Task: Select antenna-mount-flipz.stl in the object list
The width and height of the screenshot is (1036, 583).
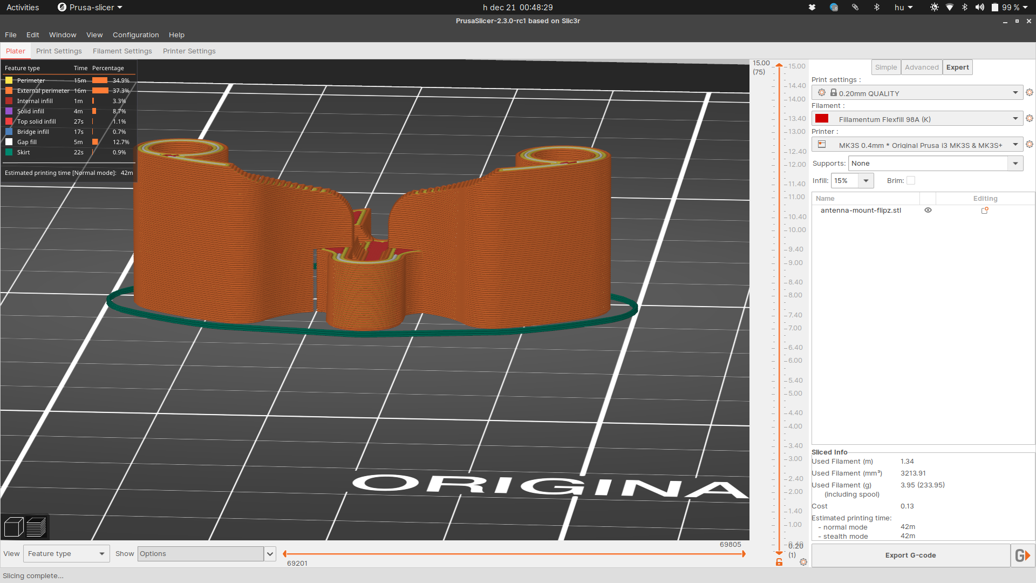Action: click(861, 211)
